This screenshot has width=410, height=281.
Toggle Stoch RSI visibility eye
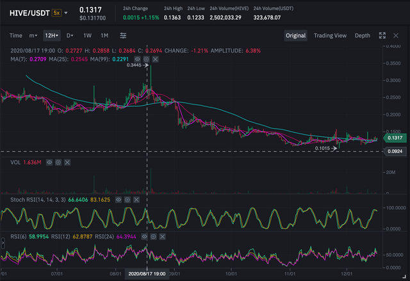119,200
